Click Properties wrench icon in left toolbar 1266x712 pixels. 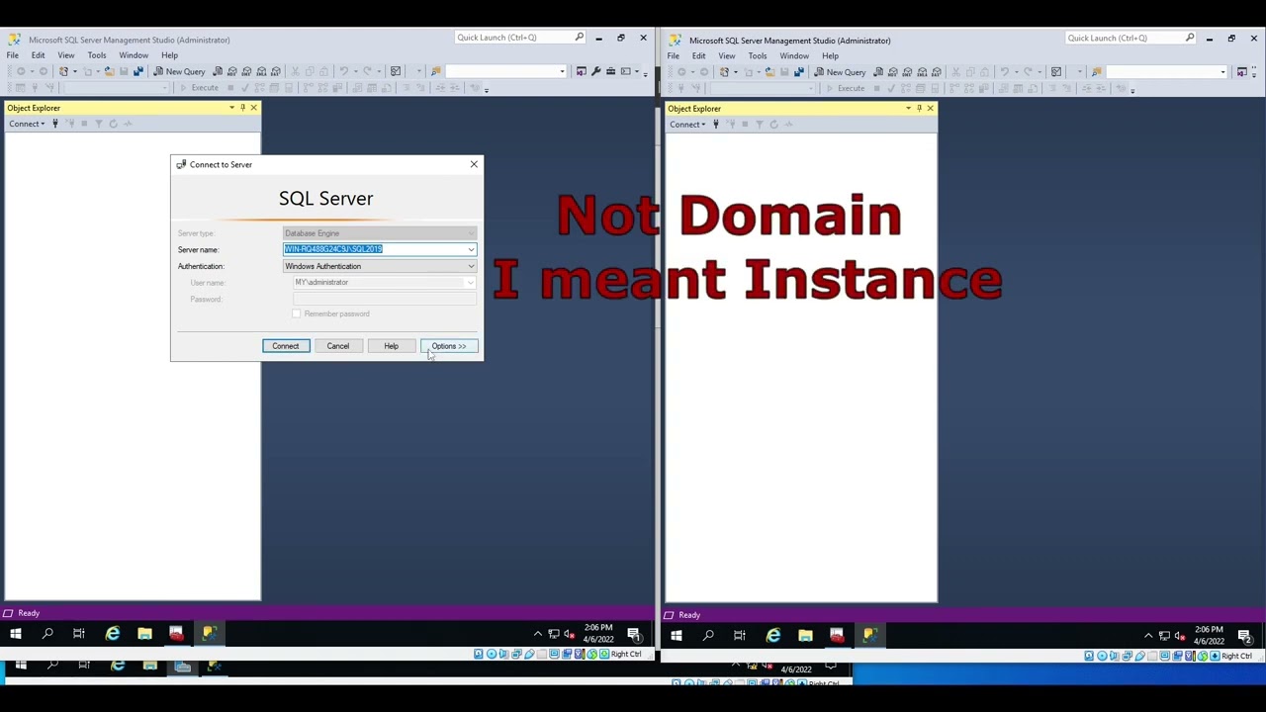click(x=595, y=71)
